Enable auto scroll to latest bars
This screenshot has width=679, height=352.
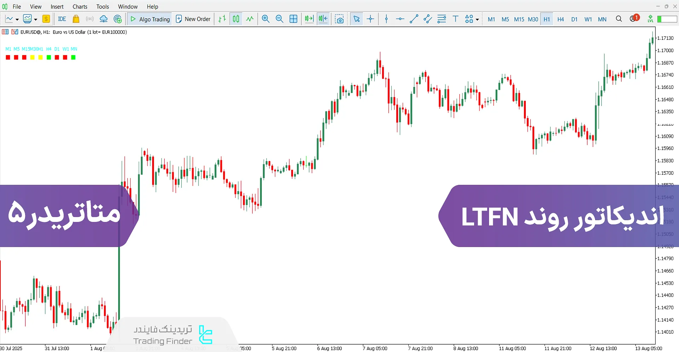point(309,19)
